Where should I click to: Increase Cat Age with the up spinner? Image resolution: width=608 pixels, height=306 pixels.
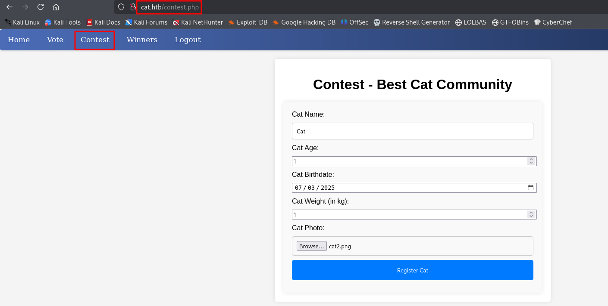531,159
